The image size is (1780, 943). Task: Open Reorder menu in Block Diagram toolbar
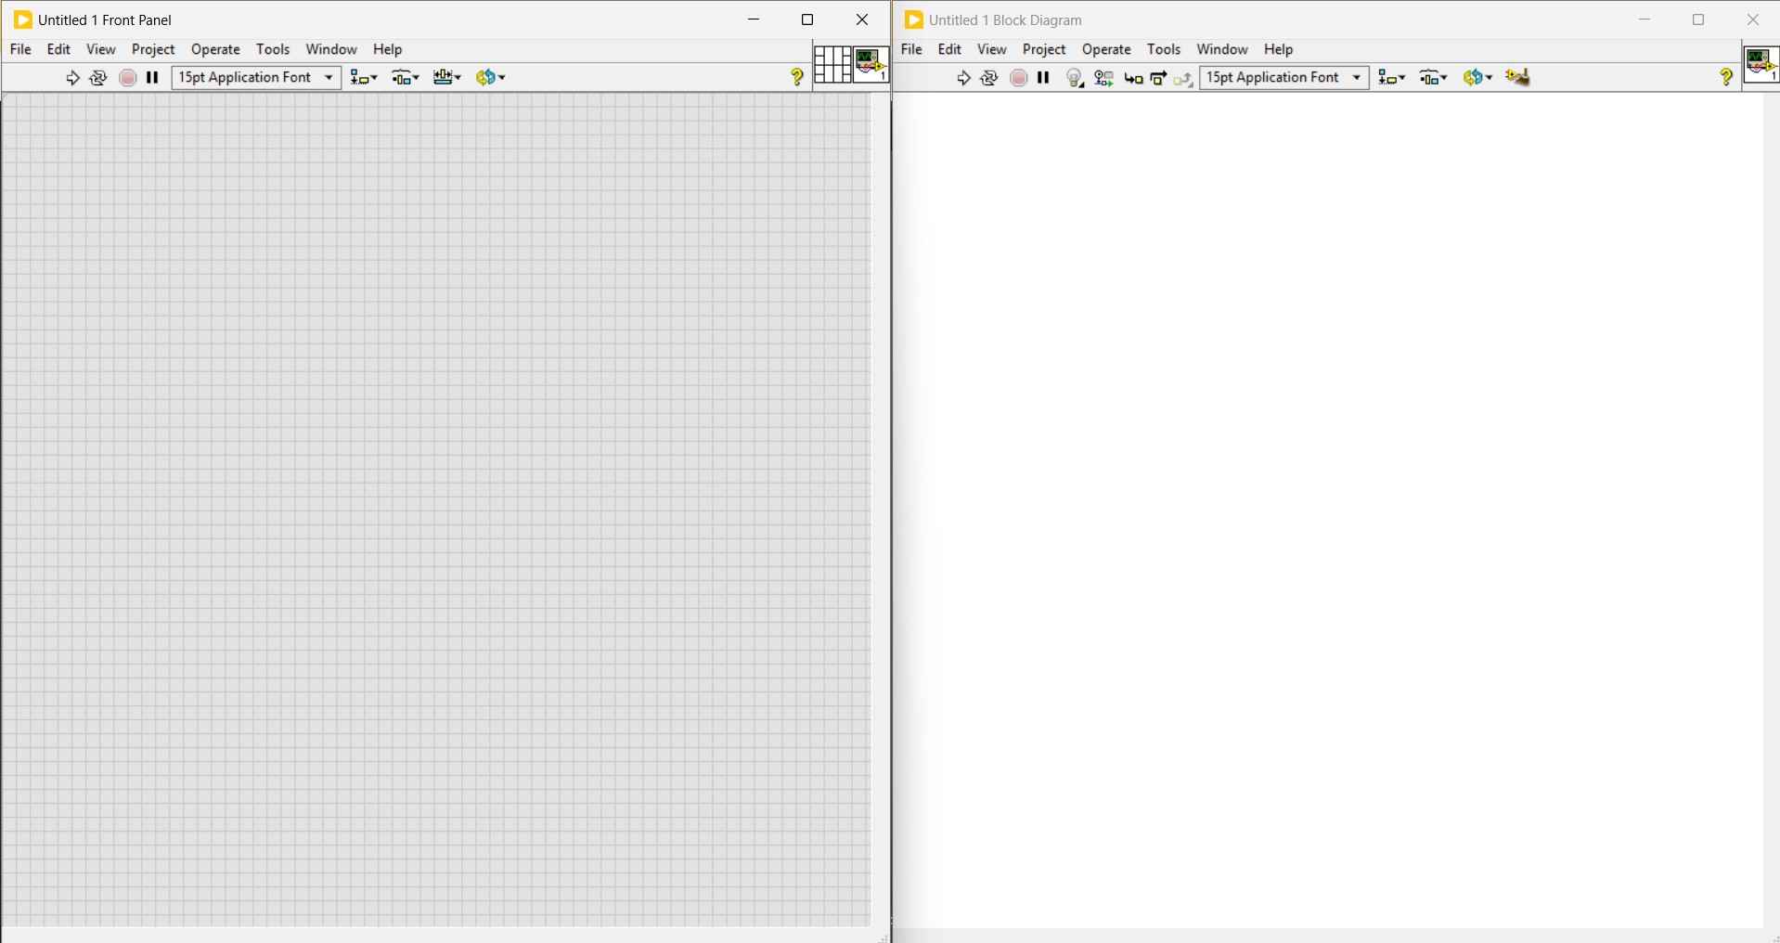[1478, 78]
